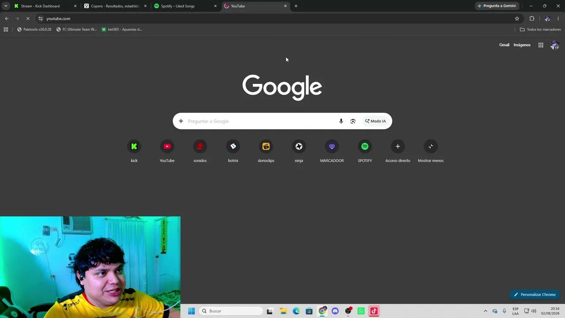Open the Chrome three-dot menu
Viewport: 565px width, 318px height.
tap(558, 19)
